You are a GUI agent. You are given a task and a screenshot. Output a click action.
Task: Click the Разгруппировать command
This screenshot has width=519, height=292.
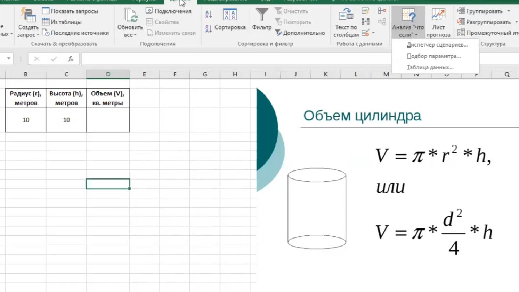484,22
